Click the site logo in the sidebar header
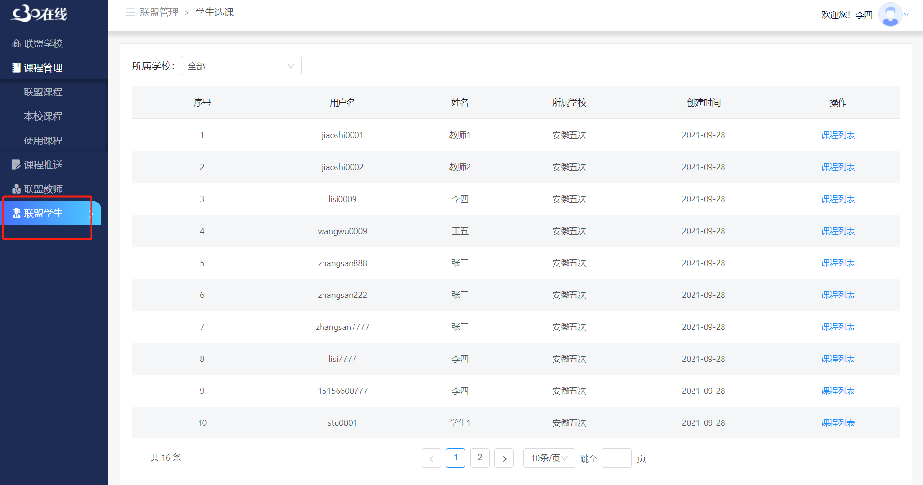The height and width of the screenshot is (485, 923). coord(39,14)
